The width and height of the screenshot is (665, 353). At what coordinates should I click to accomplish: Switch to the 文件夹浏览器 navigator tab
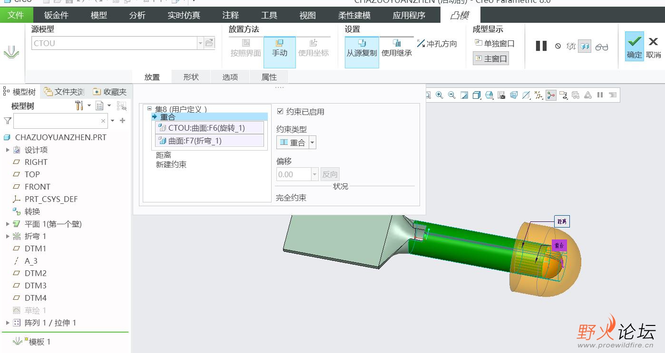click(64, 92)
